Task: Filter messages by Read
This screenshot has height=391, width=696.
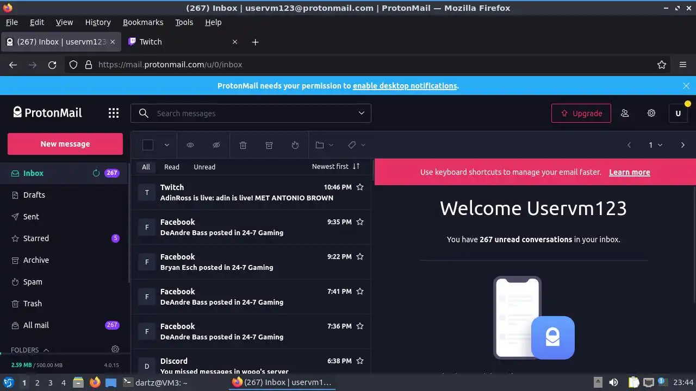Action: [x=172, y=167]
